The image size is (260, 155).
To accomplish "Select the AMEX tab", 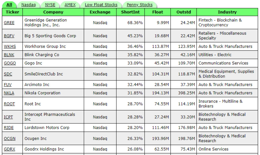I will click(x=70, y=5).
